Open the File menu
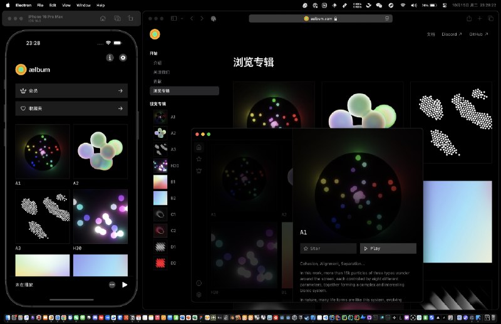The image size is (501, 324). point(40,5)
